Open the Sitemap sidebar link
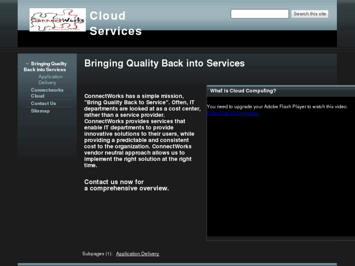The width and height of the screenshot is (355, 266). point(41,111)
